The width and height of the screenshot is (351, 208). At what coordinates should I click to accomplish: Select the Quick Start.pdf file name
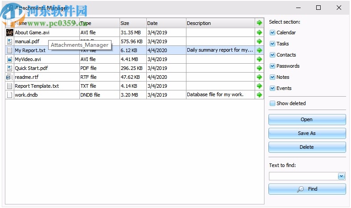click(31, 68)
